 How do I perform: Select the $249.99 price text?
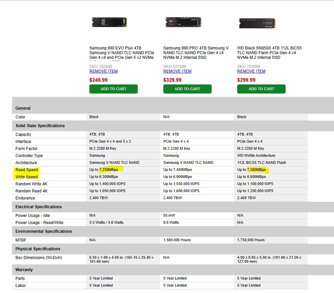point(98,80)
